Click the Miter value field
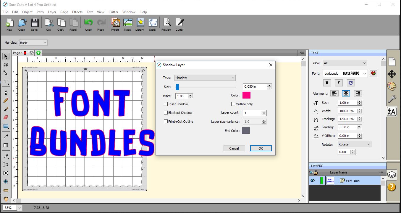 pos(182,96)
